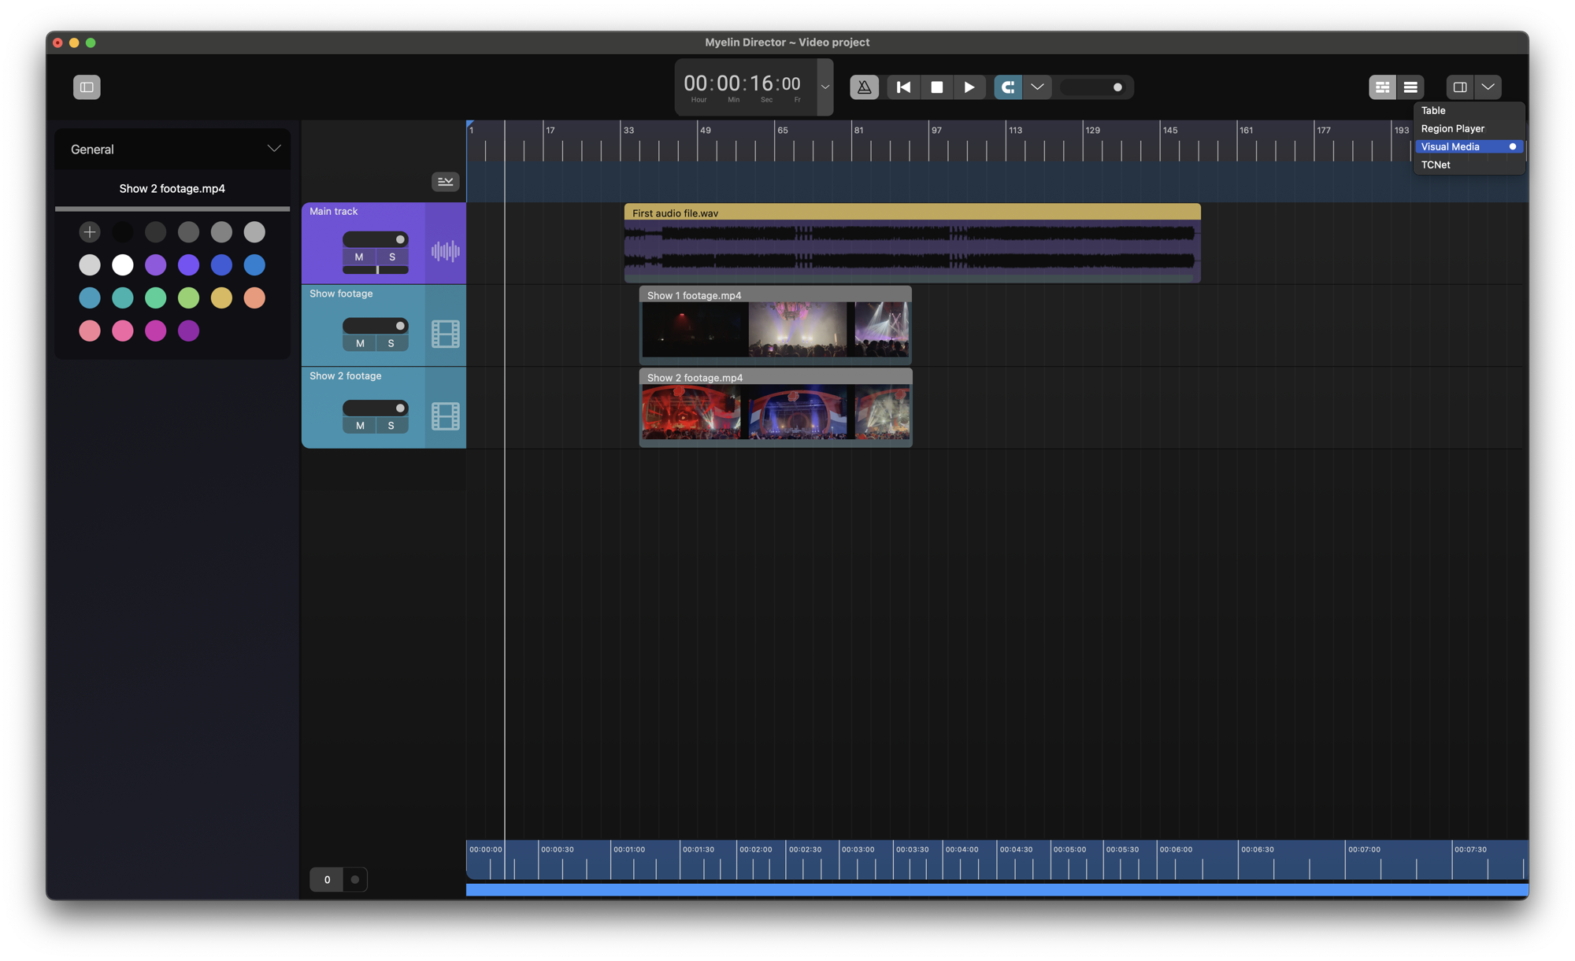
Task: Select Region Player from the menu
Action: coord(1452,128)
